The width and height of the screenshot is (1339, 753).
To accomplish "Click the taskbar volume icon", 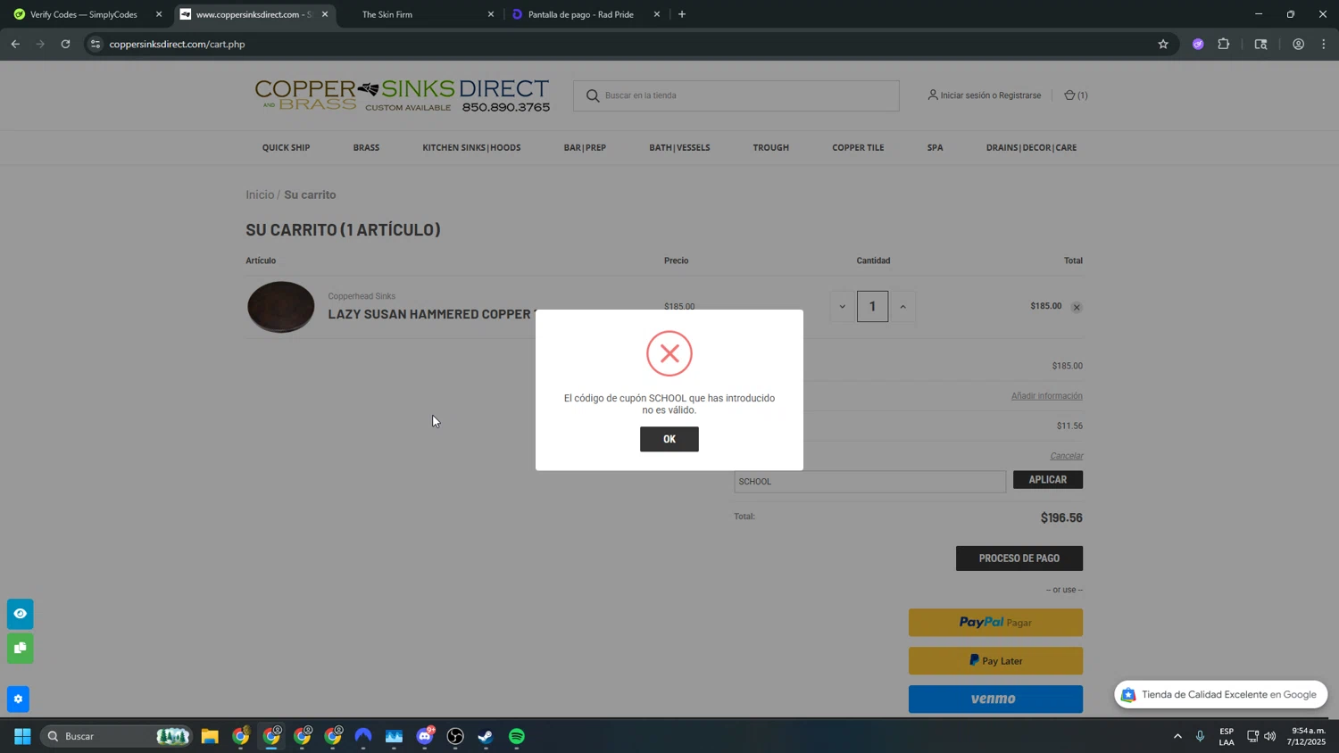I will tap(1270, 736).
